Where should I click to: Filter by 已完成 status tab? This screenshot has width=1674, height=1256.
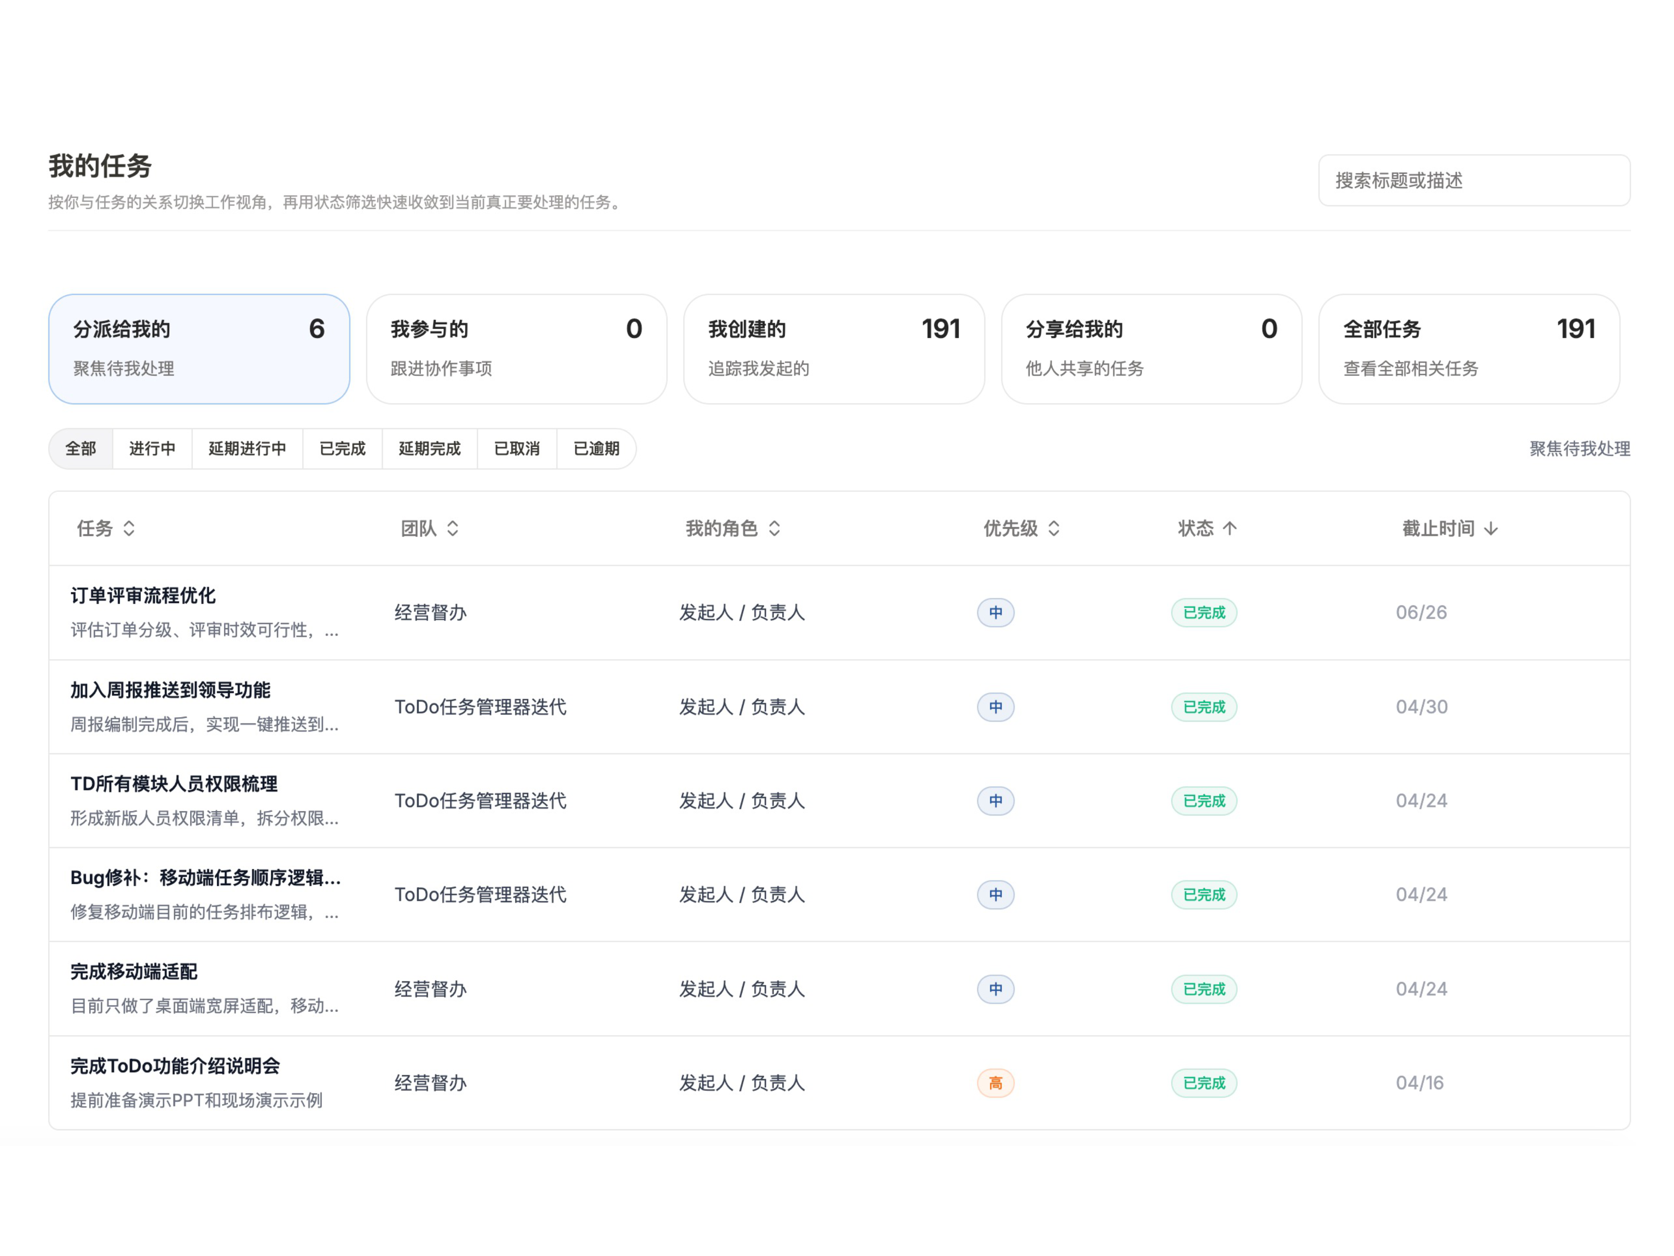pyautogui.click(x=343, y=449)
